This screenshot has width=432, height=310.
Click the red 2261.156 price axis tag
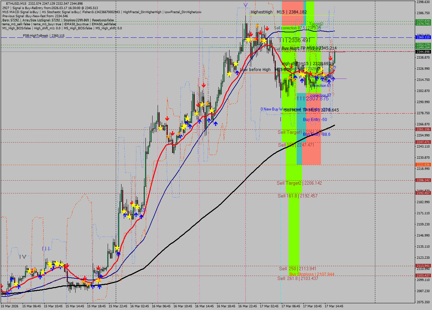point(423,129)
